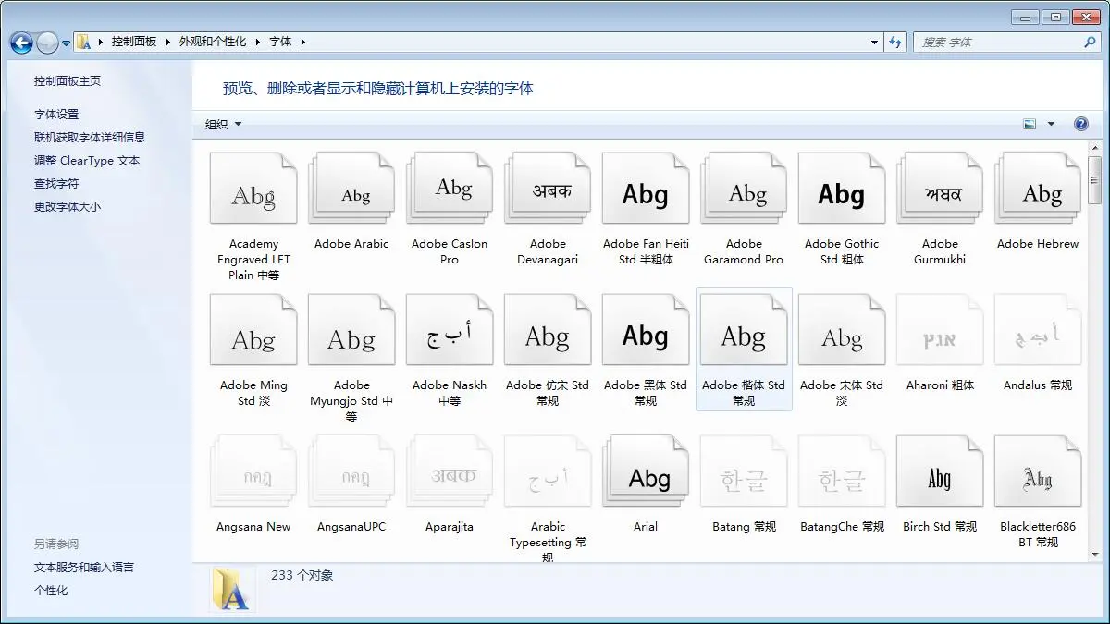
Task: Open the 字体设置 link
Action: [x=56, y=115]
